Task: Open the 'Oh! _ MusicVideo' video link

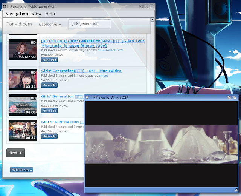Action: pyautogui.click(x=81, y=71)
